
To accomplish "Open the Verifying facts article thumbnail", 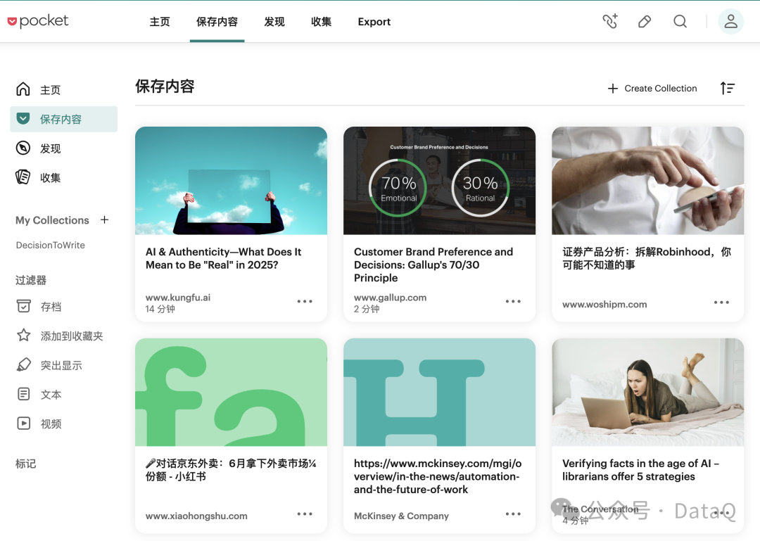I will [647, 392].
